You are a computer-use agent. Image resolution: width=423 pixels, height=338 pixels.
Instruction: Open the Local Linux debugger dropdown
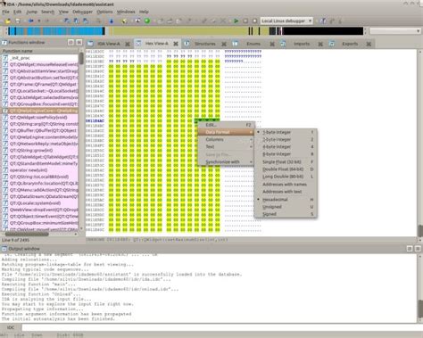pyautogui.click(x=286, y=21)
